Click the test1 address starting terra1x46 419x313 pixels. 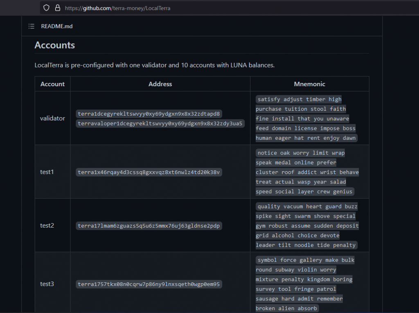149,172
